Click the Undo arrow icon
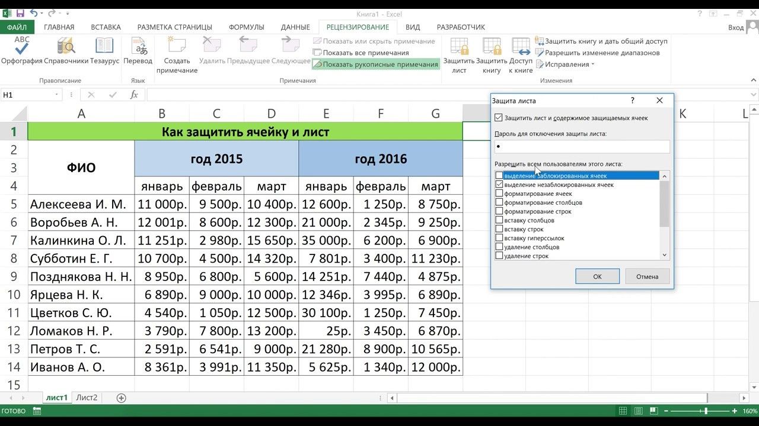The width and height of the screenshot is (759, 426). coord(34,13)
